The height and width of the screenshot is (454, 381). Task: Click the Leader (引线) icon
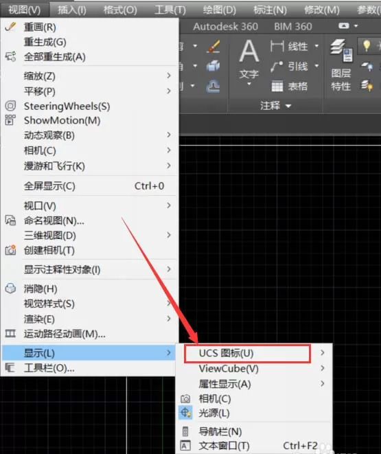(277, 67)
